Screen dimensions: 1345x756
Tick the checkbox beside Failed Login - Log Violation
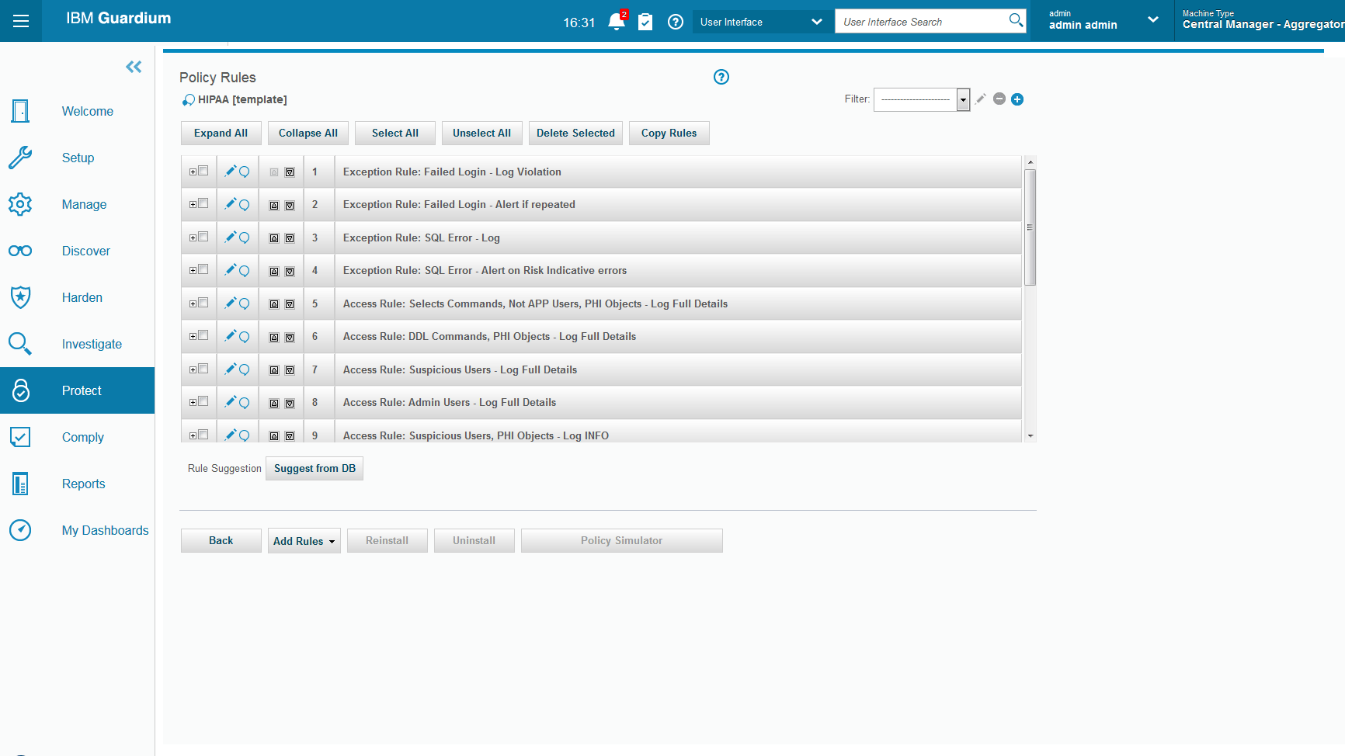pos(204,170)
